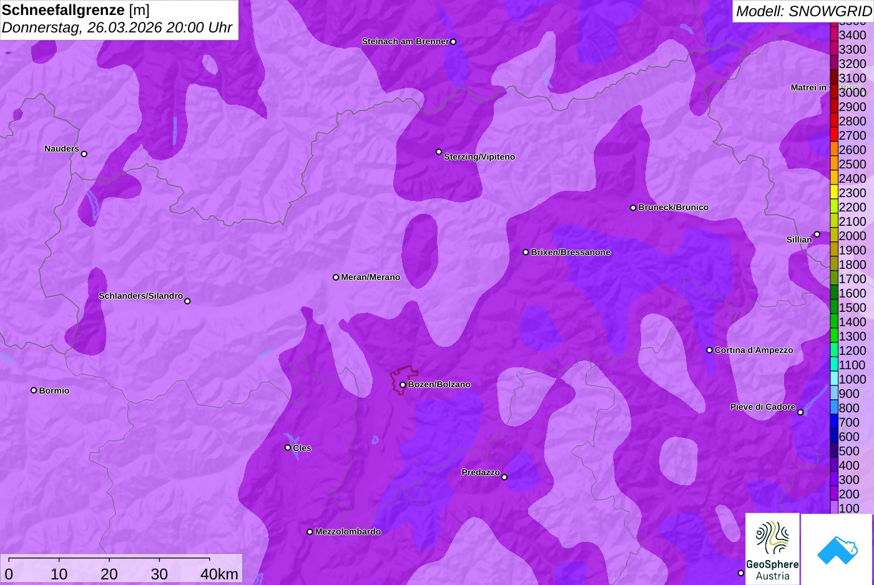The width and height of the screenshot is (874, 585).
Task: Click the "Schlanders/Silandro" town label
Action: pos(141,296)
